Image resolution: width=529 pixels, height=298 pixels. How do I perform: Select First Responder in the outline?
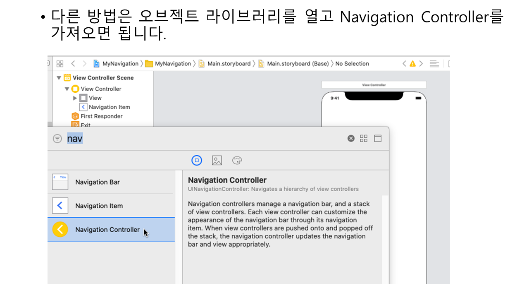tap(101, 116)
